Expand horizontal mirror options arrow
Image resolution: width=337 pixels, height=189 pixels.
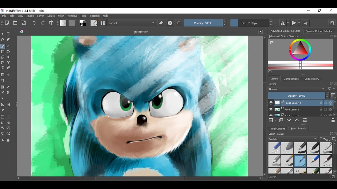pyautogui.click(x=288, y=23)
